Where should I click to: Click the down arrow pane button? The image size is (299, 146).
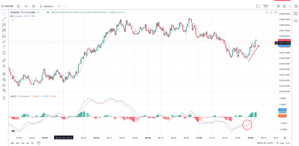coord(267,12)
